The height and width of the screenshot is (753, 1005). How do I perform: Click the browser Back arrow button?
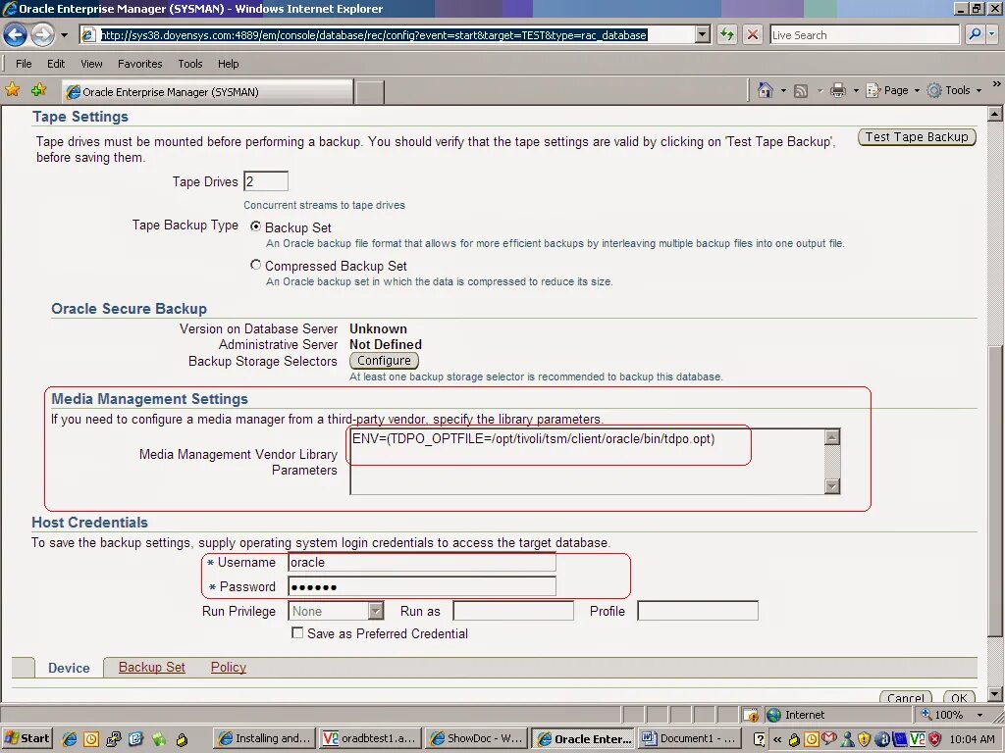(16, 34)
